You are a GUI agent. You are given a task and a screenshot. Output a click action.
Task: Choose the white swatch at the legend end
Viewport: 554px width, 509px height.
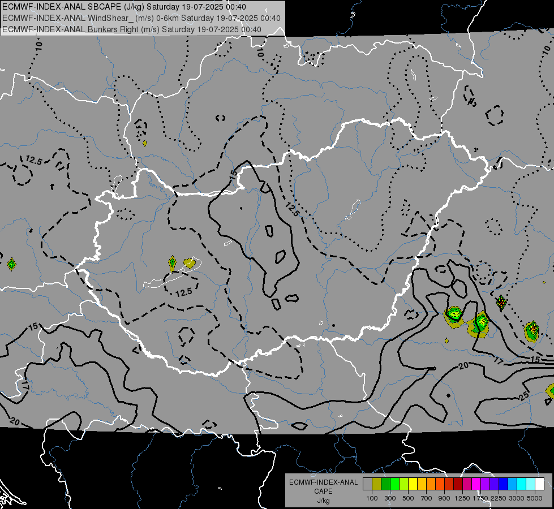tap(540, 484)
